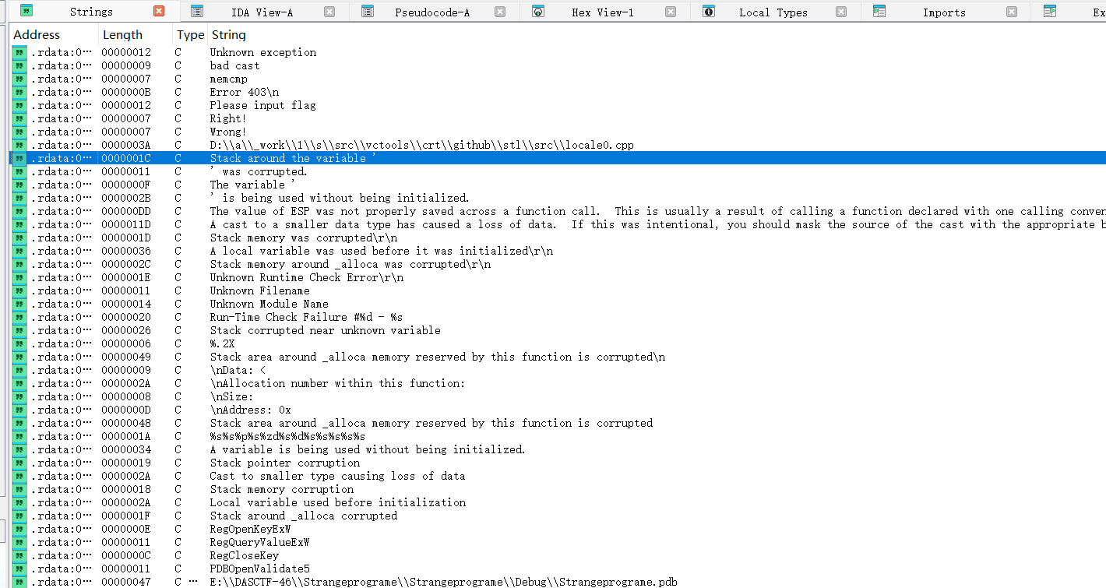Image resolution: width=1106 pixels, height=588 pixels.
Task: Select the 'Wrong!' string entry
Action: click(x=228, y=132)
